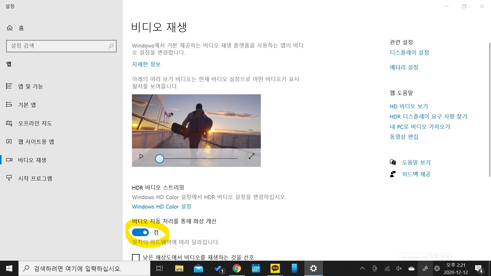Open 디스플레이 설정 related link
Screen dimensions: 491x276
point(409,52)
